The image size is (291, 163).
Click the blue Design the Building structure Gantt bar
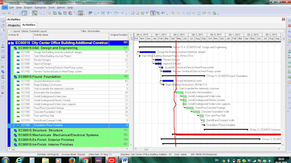click(147, 52)
